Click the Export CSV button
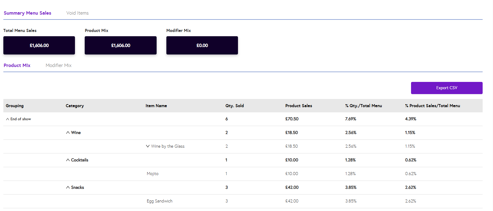This screenshot has width=493, height=211. pyautogui.click(x=446, y=88)
